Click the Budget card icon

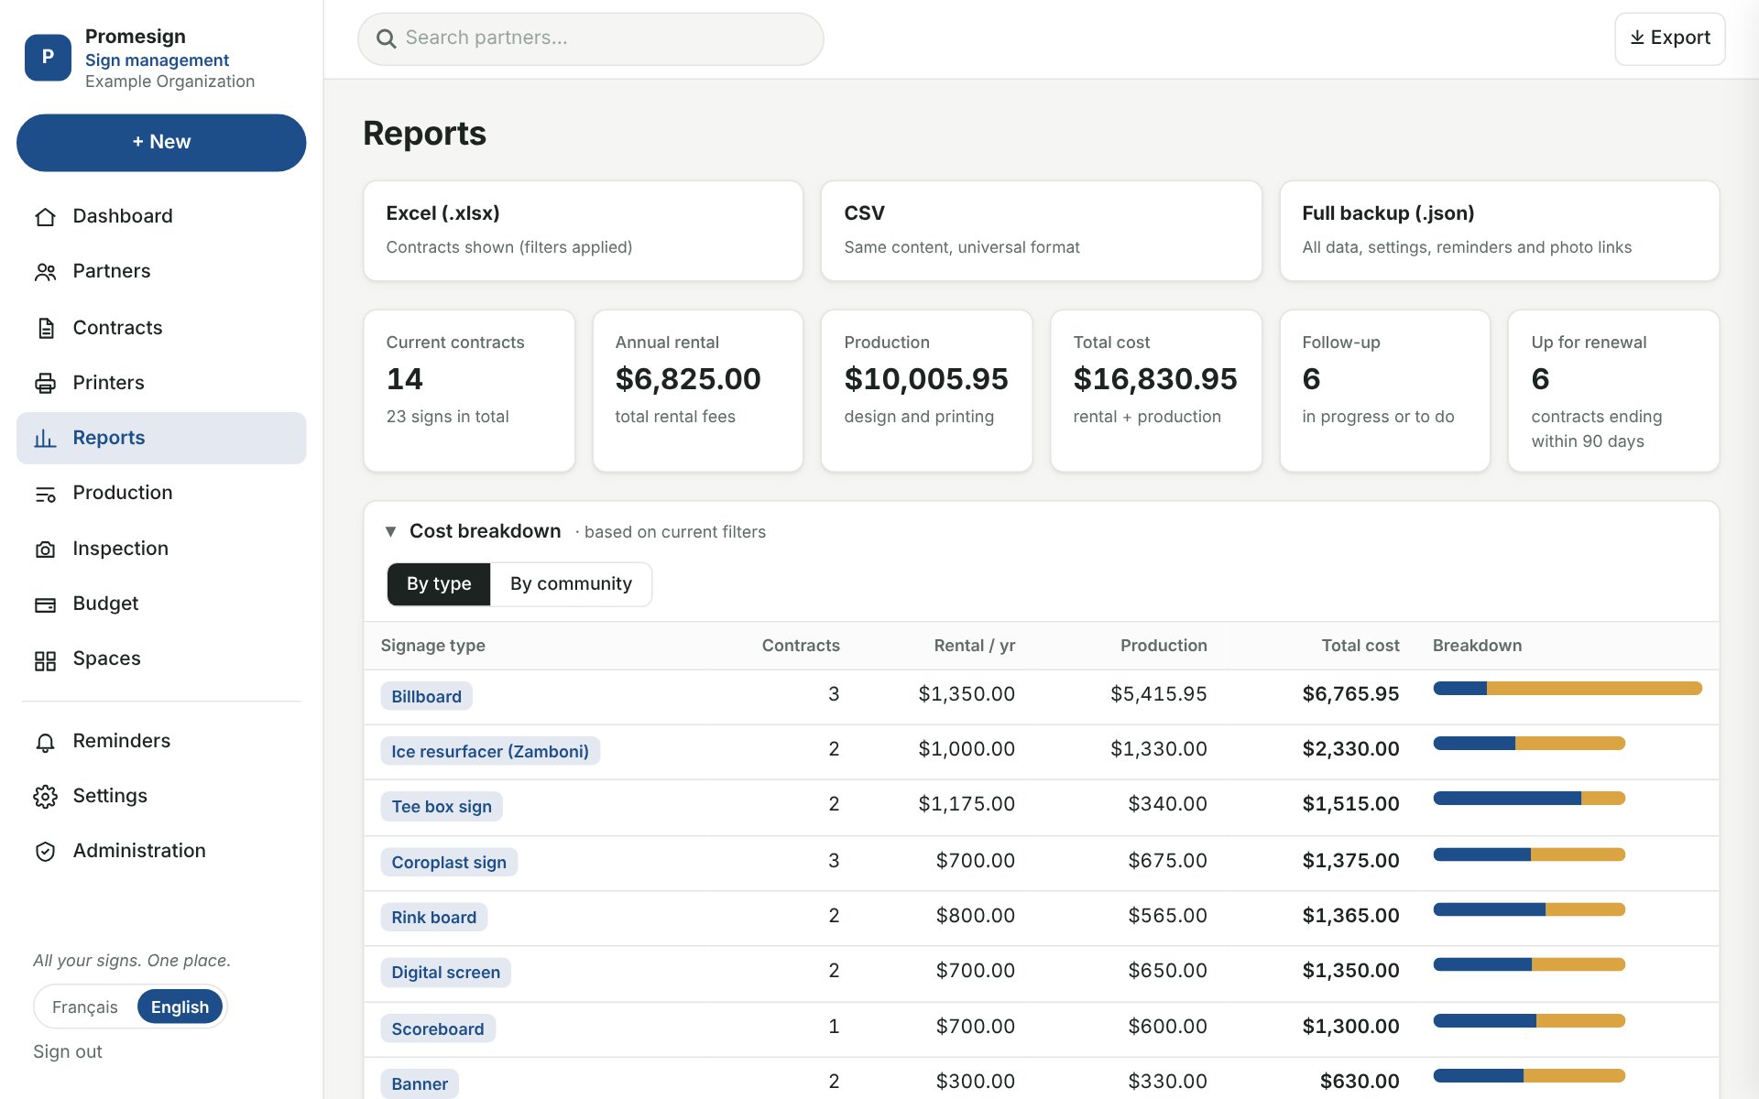click(x=45, y=604)
